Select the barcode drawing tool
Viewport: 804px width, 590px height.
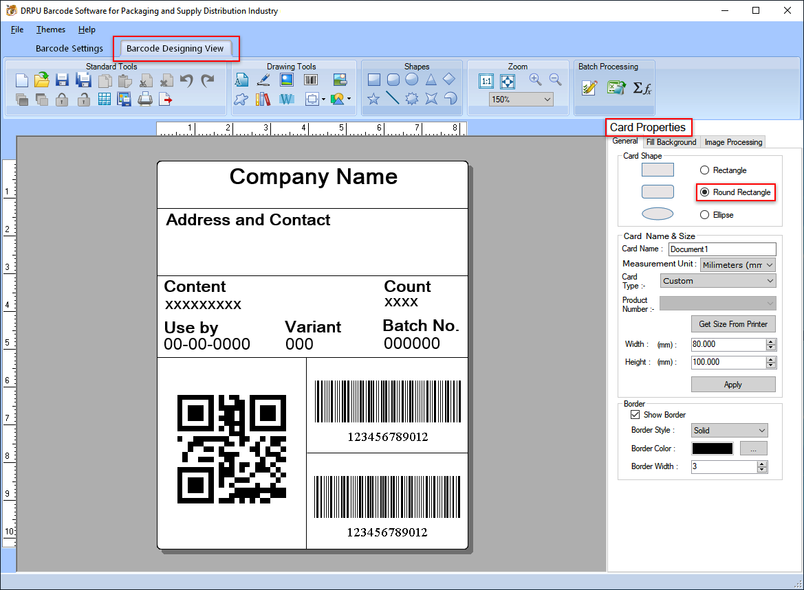point(311,80)
